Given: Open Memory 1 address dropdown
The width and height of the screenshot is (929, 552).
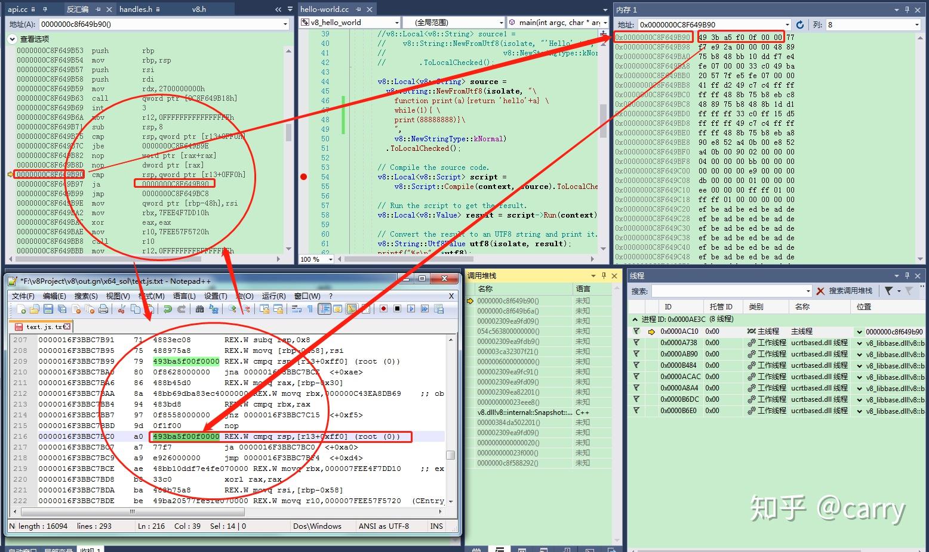Looking at the screenshot, I should tap(788, 24).
